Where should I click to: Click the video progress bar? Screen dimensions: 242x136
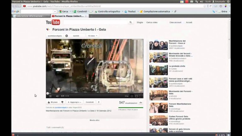click(x=95, y=93)
